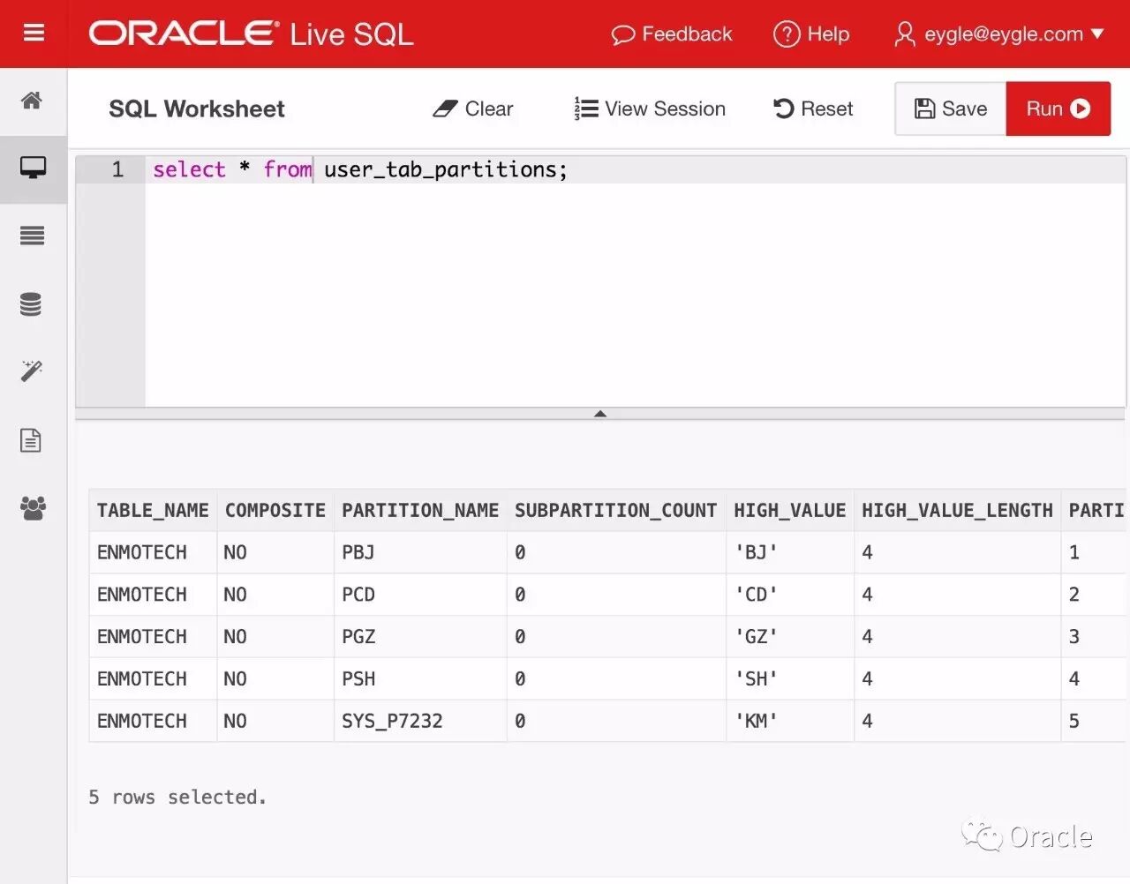The height and width of the screenshot is (884, 1130).
Task: Select the PSH partition name cell
Action: (420, 679)
